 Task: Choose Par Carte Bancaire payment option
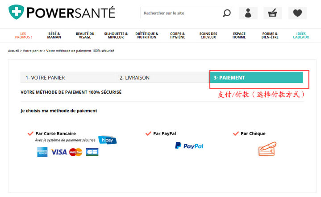pos(55,133)
